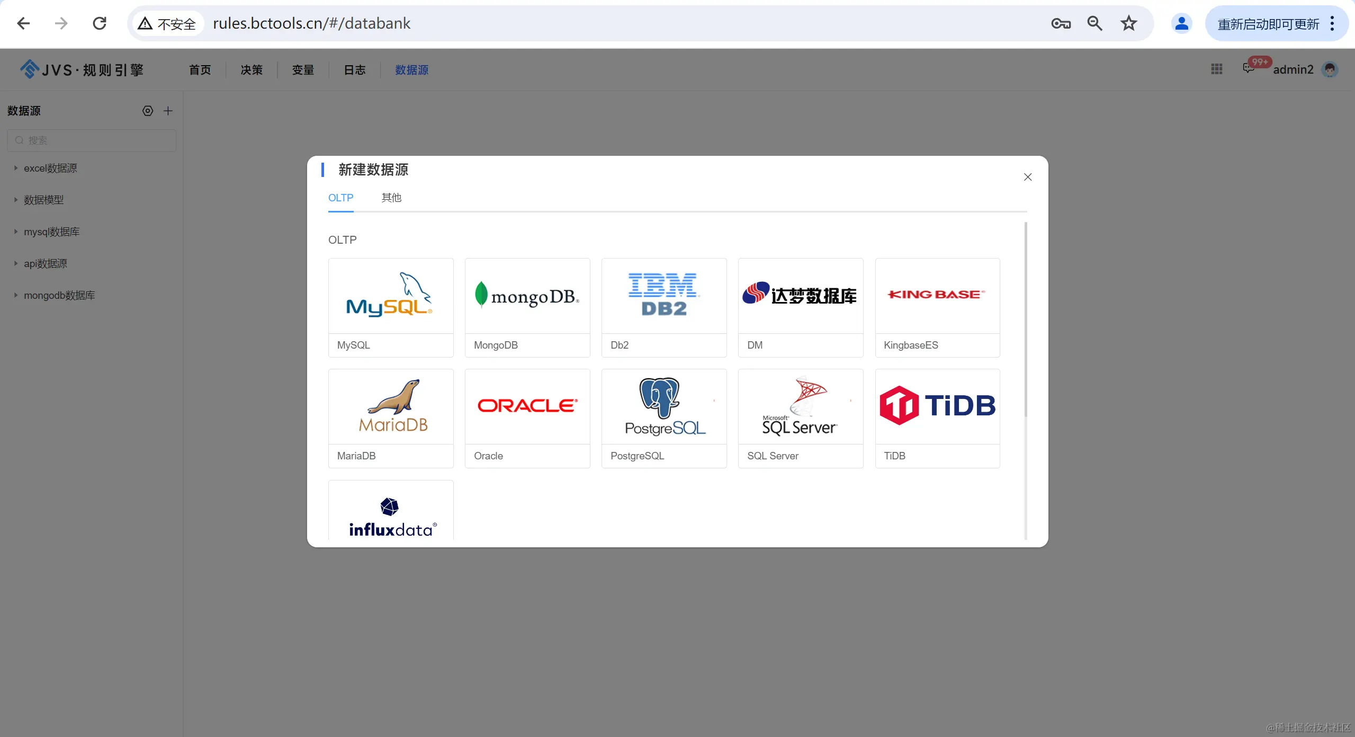Open the apps grid icon in header
This screenshot has width=1355, height=737.
pos(1216,69)
